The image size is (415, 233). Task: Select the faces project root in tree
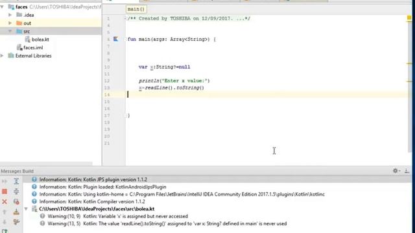click(x=21, y=7)
